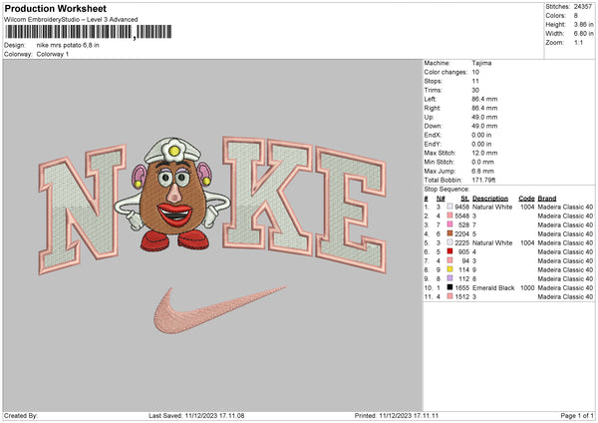This screenshot has width=598, height=423.
Task: Click the Up value 49.0 mm
Action: [484, 117]
